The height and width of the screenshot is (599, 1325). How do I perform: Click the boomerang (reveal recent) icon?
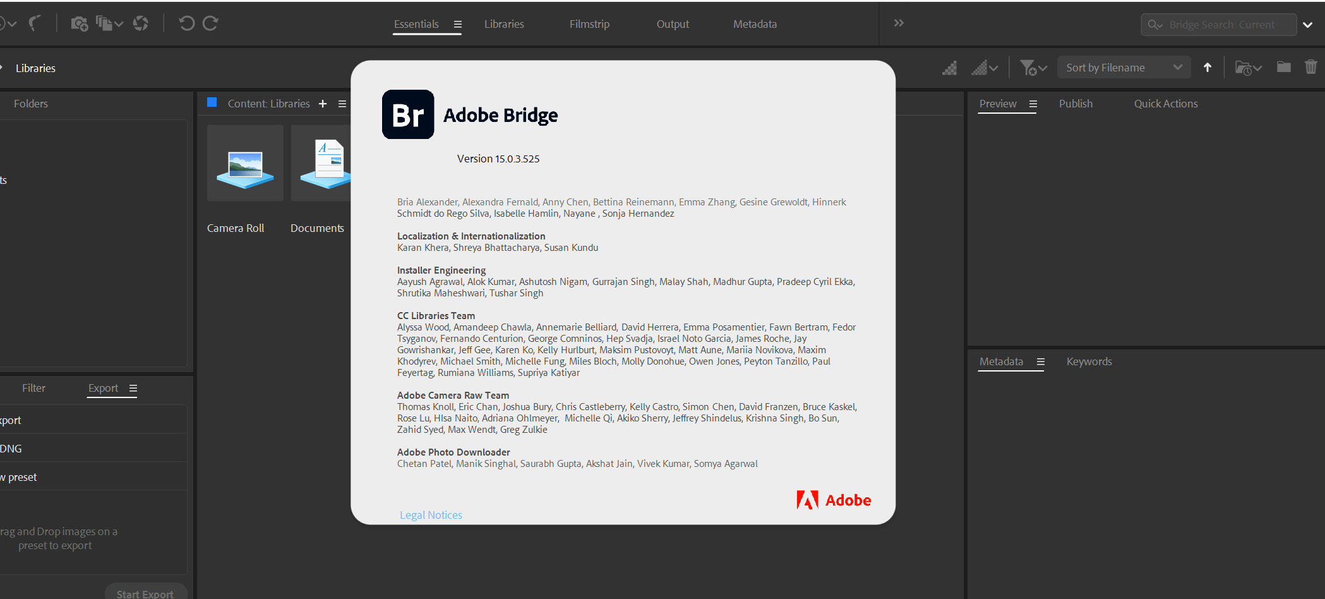[35, 23]
